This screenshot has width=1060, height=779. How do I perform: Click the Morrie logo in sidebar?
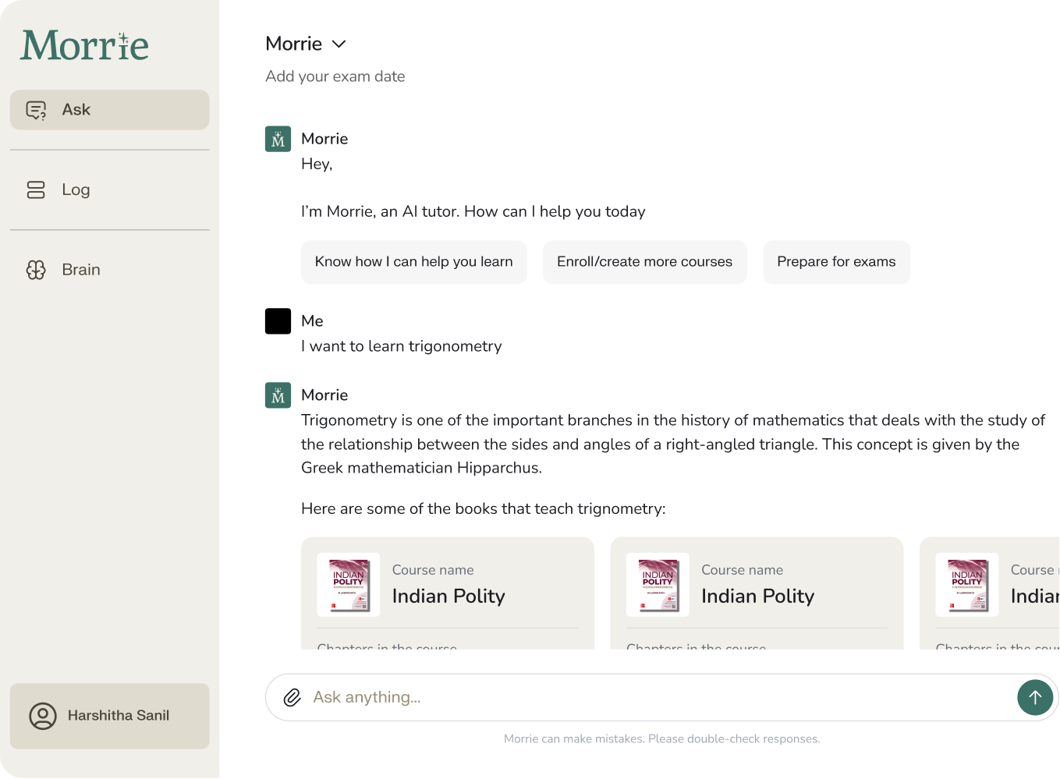pyautogui.click(x=84, y=46)
